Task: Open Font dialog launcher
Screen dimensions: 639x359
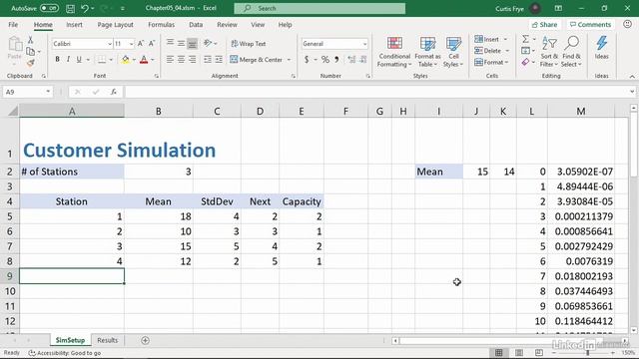Action: point(157,76)
